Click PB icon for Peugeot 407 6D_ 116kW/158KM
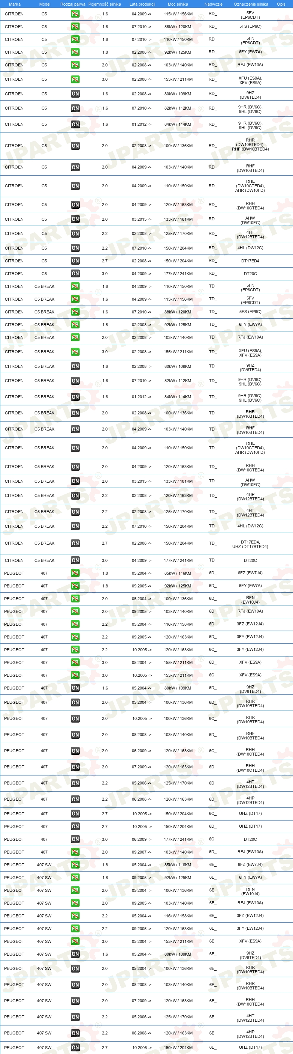The width and height of the screenshot is (293, 1054). coord(75,624)
